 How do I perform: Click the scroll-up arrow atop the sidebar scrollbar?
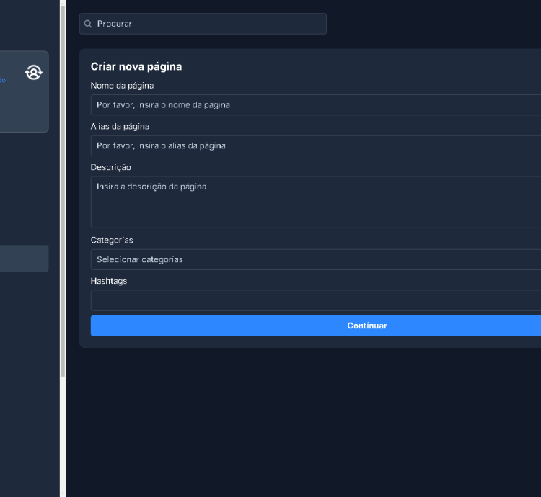[63, 3]
